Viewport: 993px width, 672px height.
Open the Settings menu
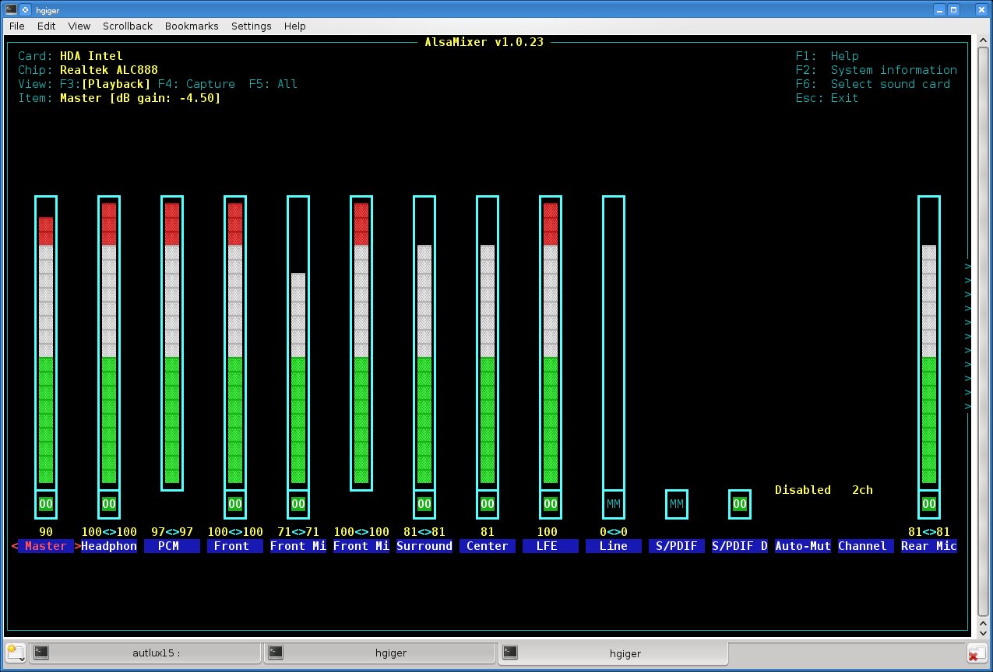251,26
